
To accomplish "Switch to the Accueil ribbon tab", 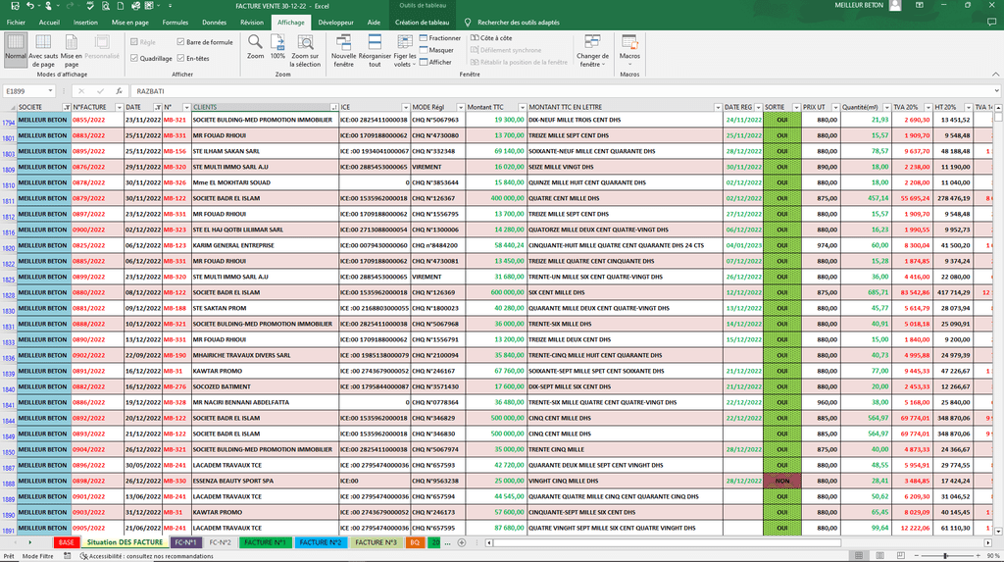I will pyautogui.click(x=49, y=23).
